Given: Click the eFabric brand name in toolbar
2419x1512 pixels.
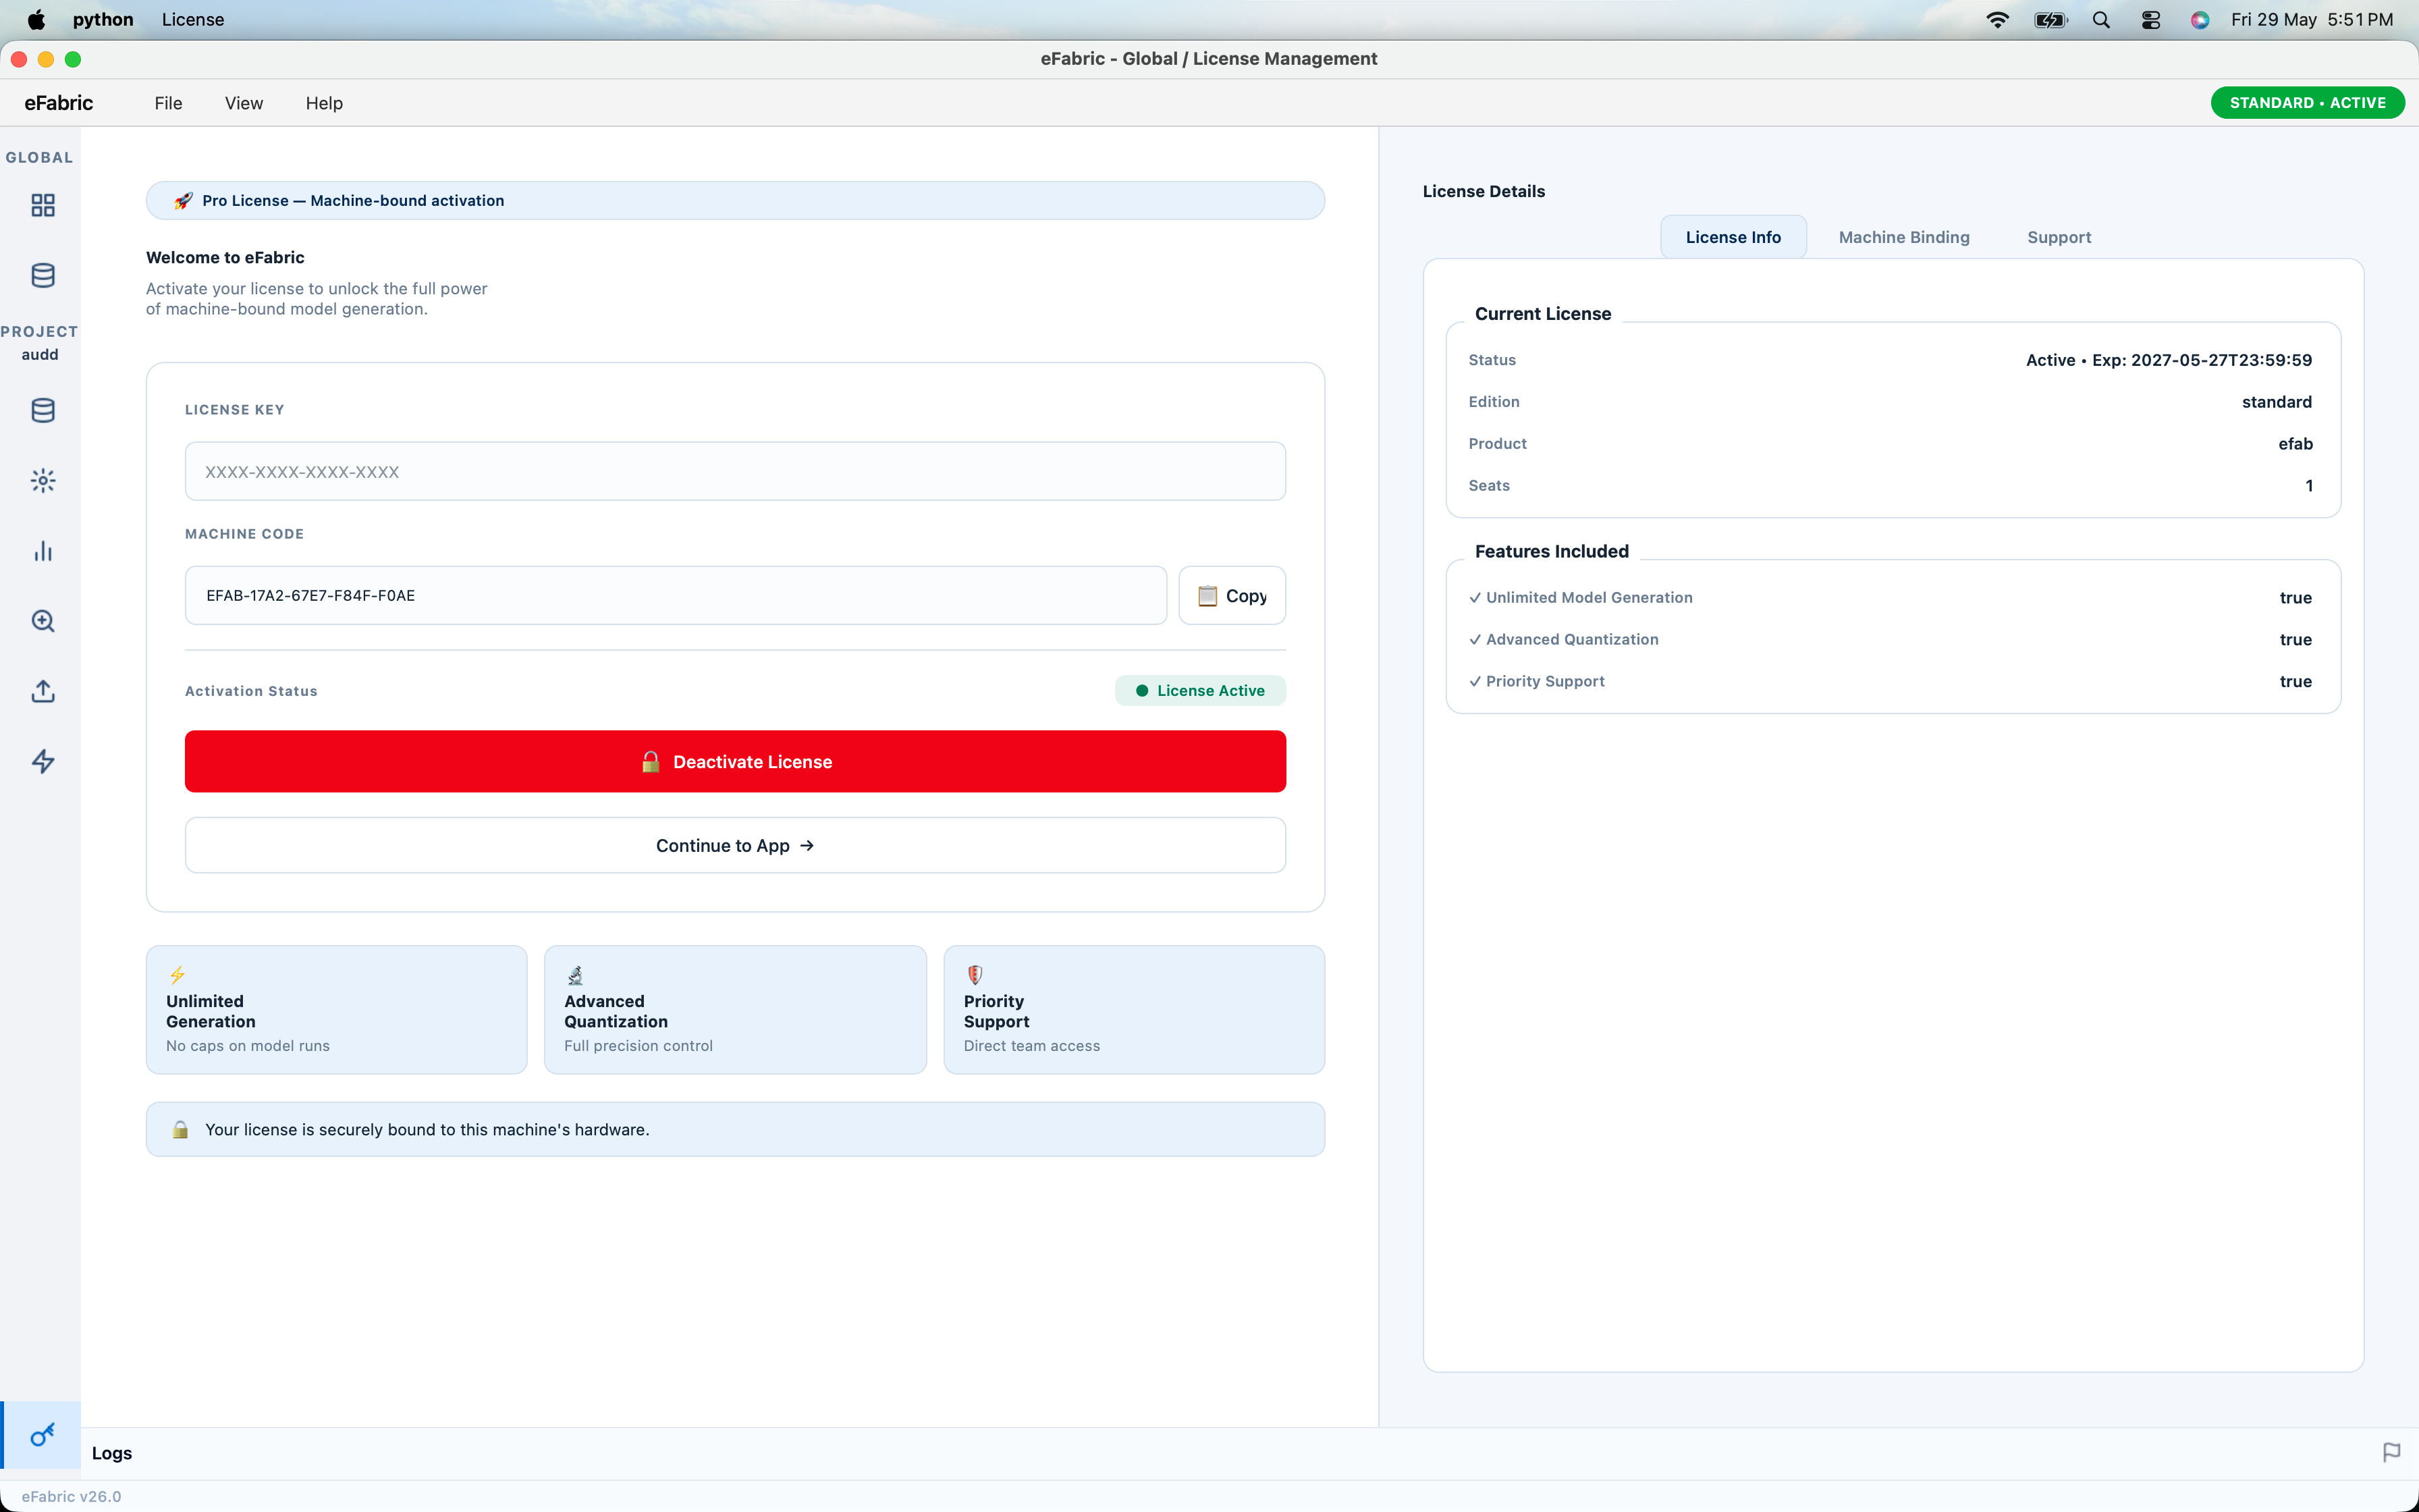Looking at the screenshot, I should tap(59, 103).
